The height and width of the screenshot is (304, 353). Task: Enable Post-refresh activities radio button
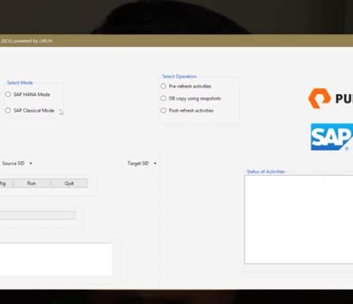(x=163, y=110)
